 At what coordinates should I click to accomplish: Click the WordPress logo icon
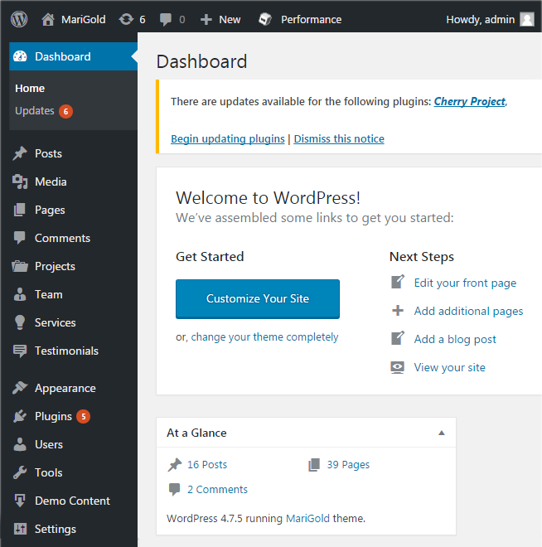(x=19, y=19)
